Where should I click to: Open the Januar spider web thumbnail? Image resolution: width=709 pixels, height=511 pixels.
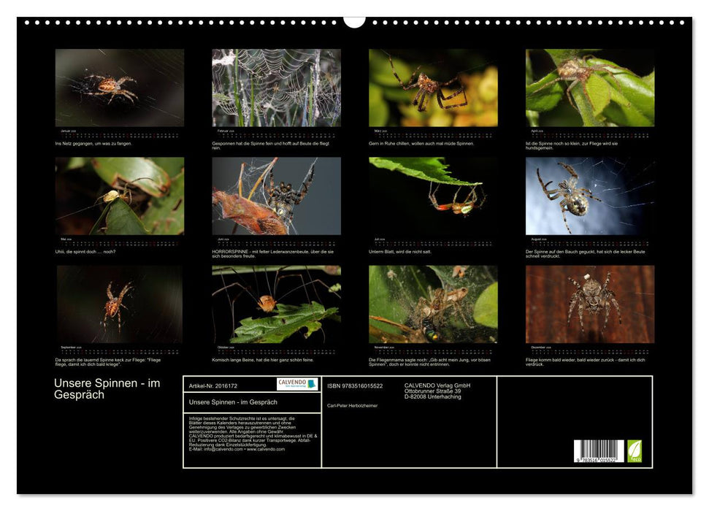(120, 88)
